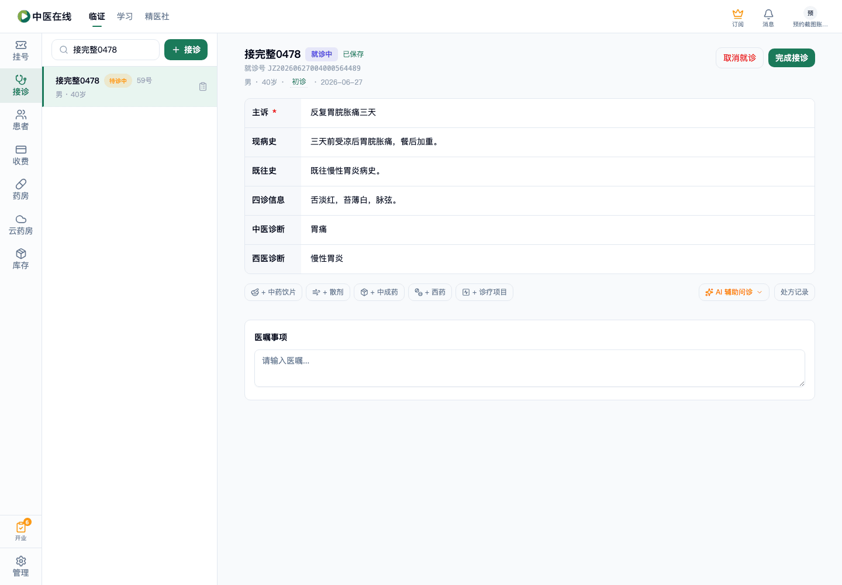Add 中成药 prescription

coord(379,292)
